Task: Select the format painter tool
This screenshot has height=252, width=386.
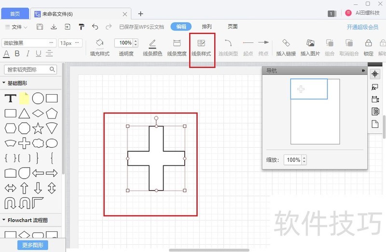Action: click(81, 27)
